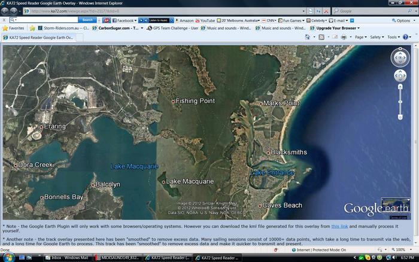
Task: Open the Page dropdown menu
Action: [x=360, y=37]
